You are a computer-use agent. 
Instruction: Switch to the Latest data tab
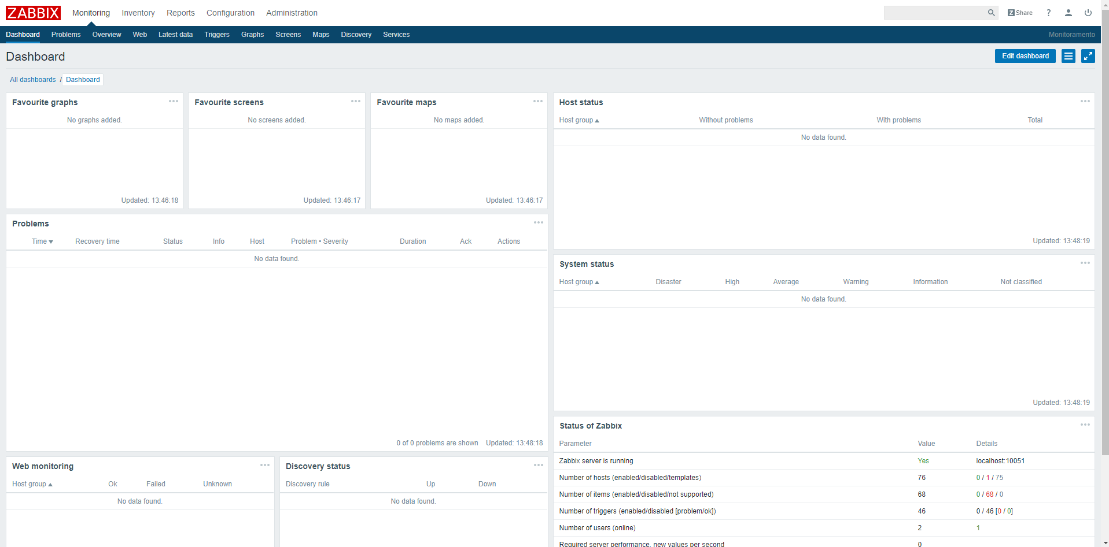(x=175, y=35)
